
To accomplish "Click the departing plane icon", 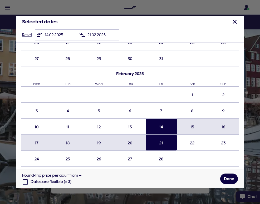I will tap(40, 35).
